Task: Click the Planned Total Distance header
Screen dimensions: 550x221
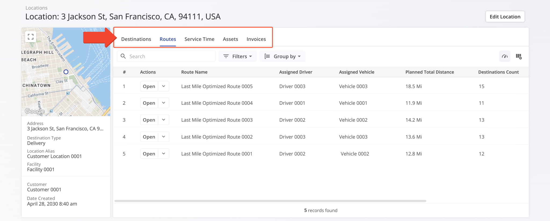Action: point(430,72)
